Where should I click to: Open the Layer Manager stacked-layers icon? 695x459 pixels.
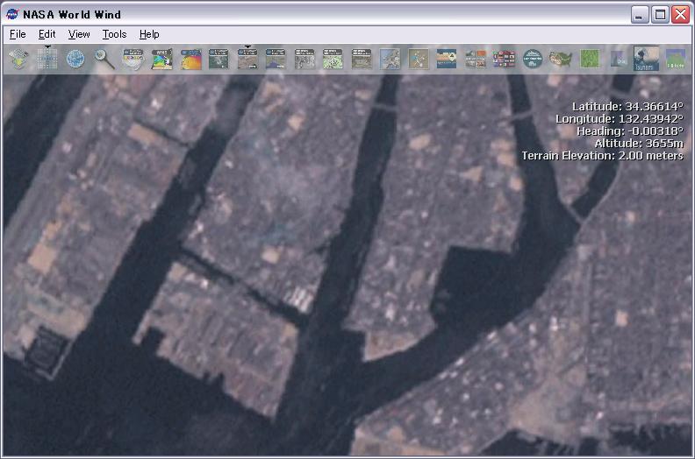[19, 59]
